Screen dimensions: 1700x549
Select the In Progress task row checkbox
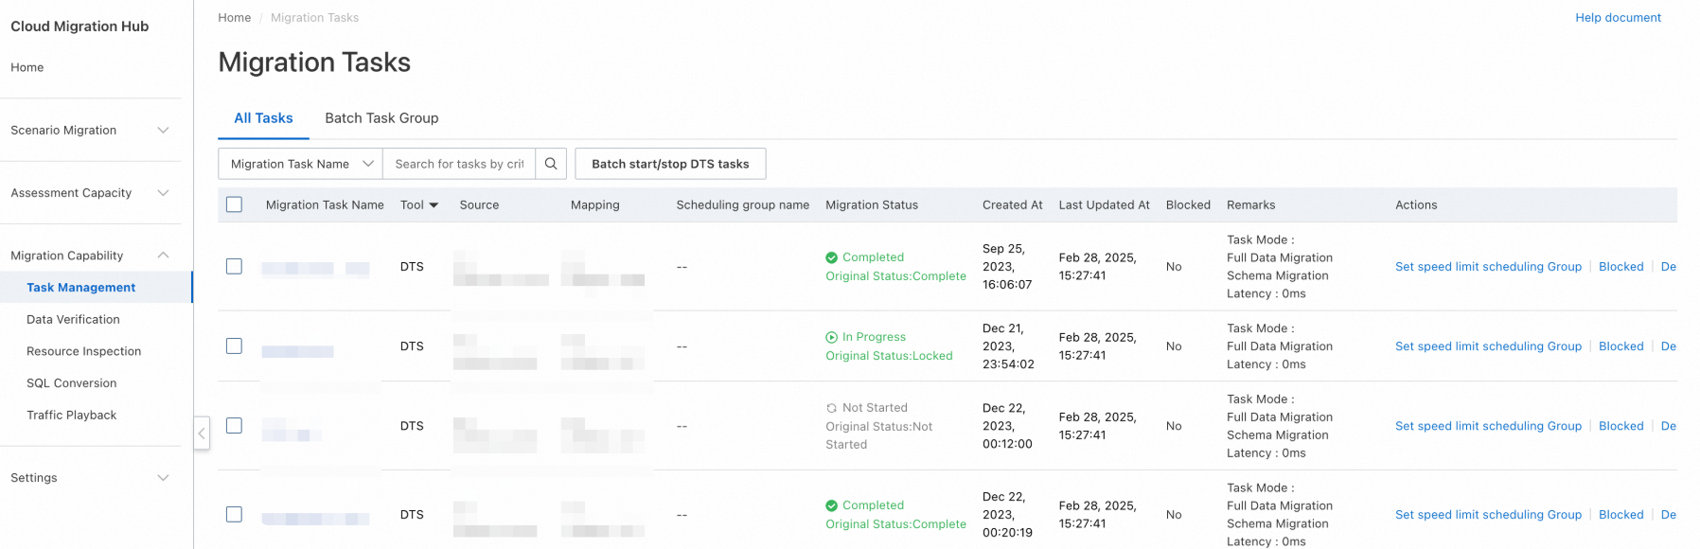(235, 346)
